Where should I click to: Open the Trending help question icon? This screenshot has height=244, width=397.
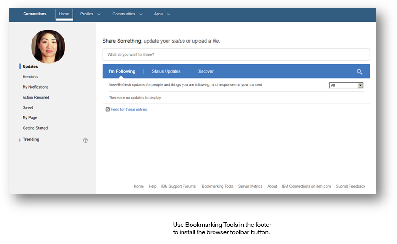click(86, 140)
